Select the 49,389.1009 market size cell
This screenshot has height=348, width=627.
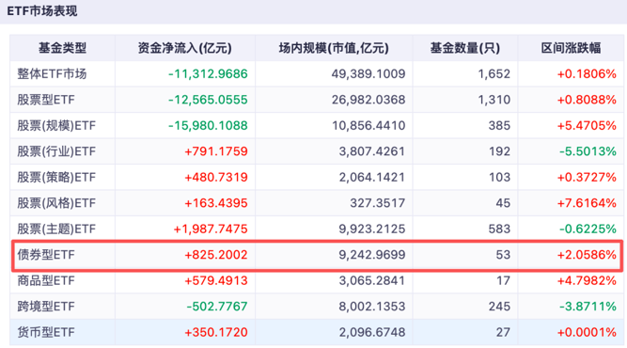[368, 74]
